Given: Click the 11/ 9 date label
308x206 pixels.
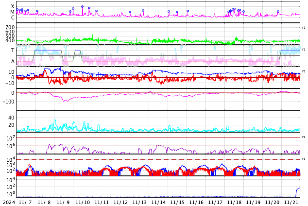Looking at the screenshot, I should (64, 202).
